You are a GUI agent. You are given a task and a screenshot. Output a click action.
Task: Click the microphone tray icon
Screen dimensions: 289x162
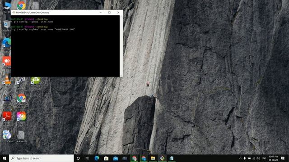pyautogui.click(x=245, y=158)
